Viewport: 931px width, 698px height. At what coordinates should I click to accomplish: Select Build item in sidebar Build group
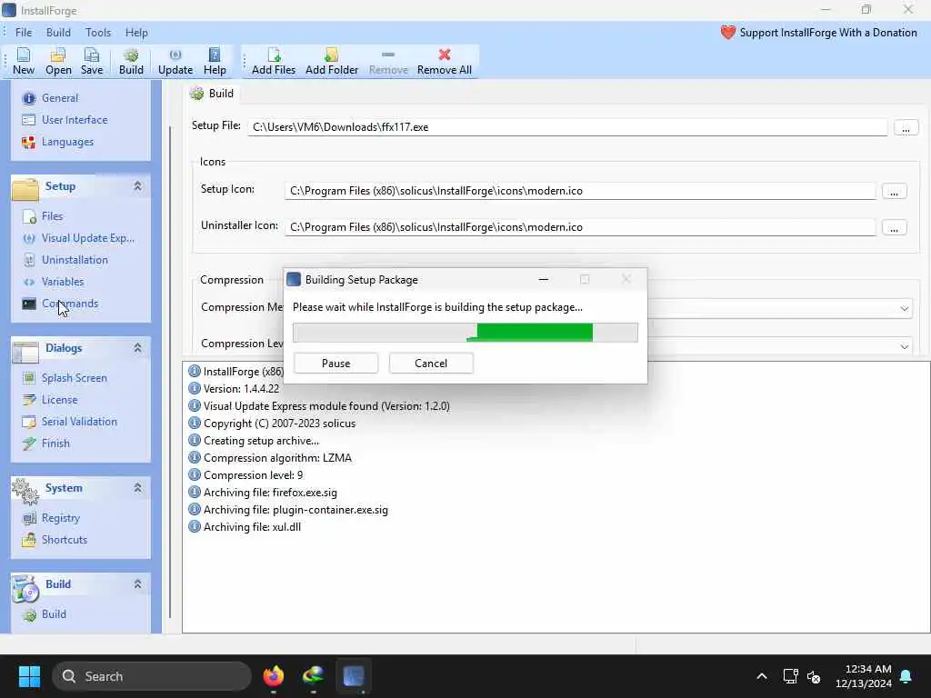[54, 614]
